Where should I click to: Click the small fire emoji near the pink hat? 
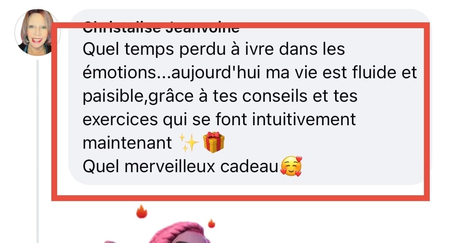coord(211,223)
